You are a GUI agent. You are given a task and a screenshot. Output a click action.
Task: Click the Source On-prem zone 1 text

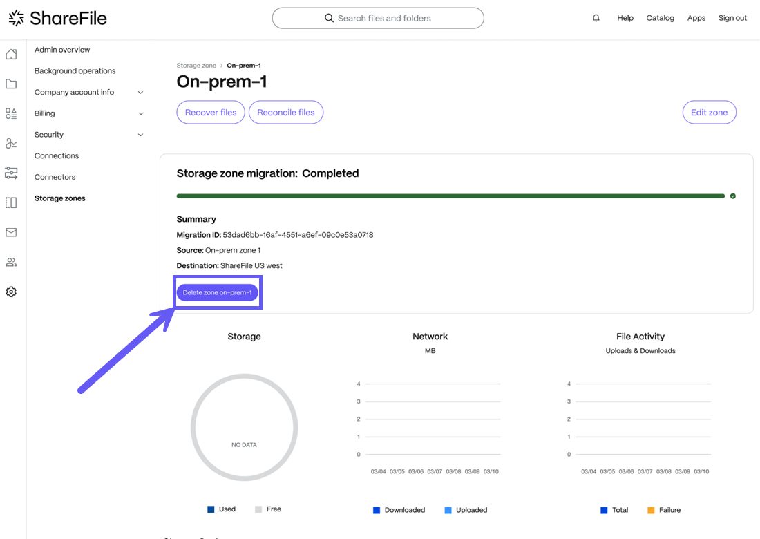(218, 250)
